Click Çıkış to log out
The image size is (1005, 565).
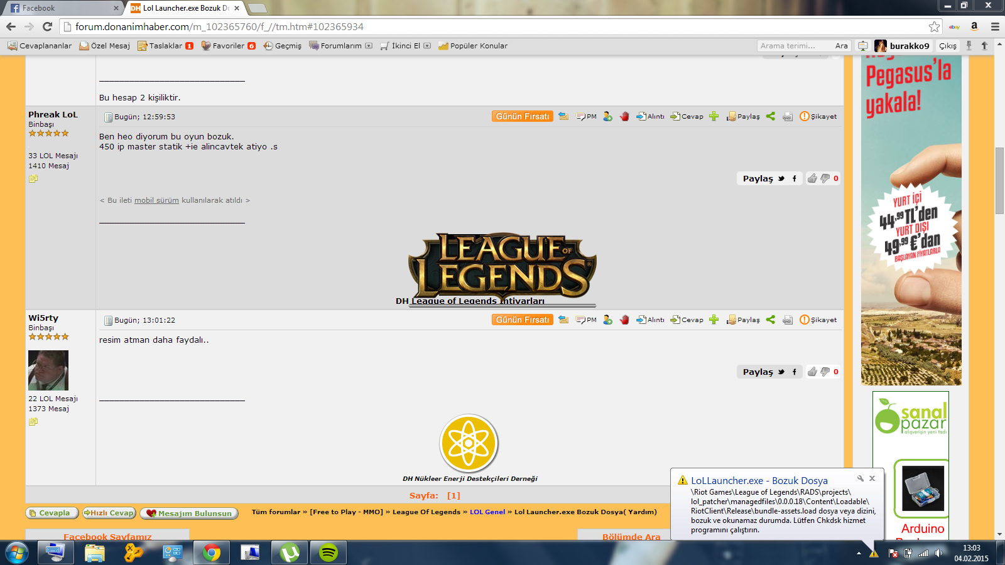click(947, 46)
